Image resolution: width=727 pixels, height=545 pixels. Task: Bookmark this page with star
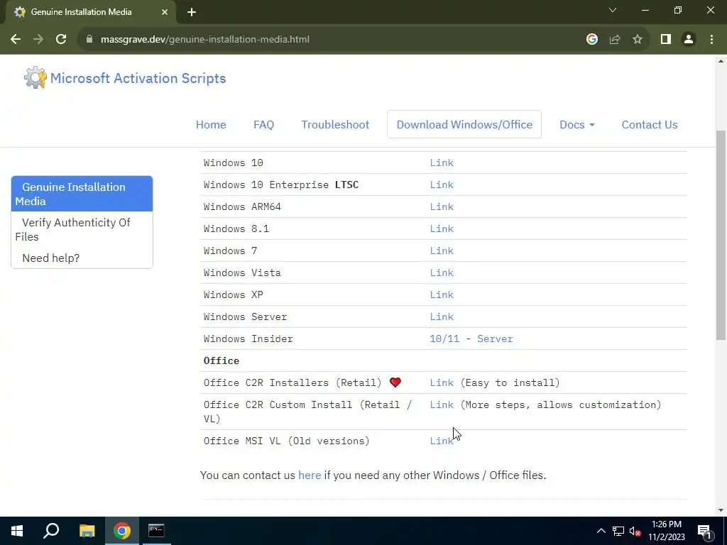(x=638, y=40)
